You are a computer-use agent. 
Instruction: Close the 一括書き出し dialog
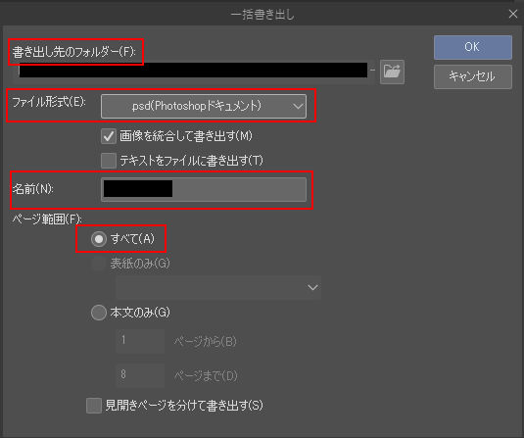(513, 14)
